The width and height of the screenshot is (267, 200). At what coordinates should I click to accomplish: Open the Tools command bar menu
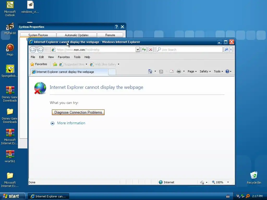coord(218,71)
